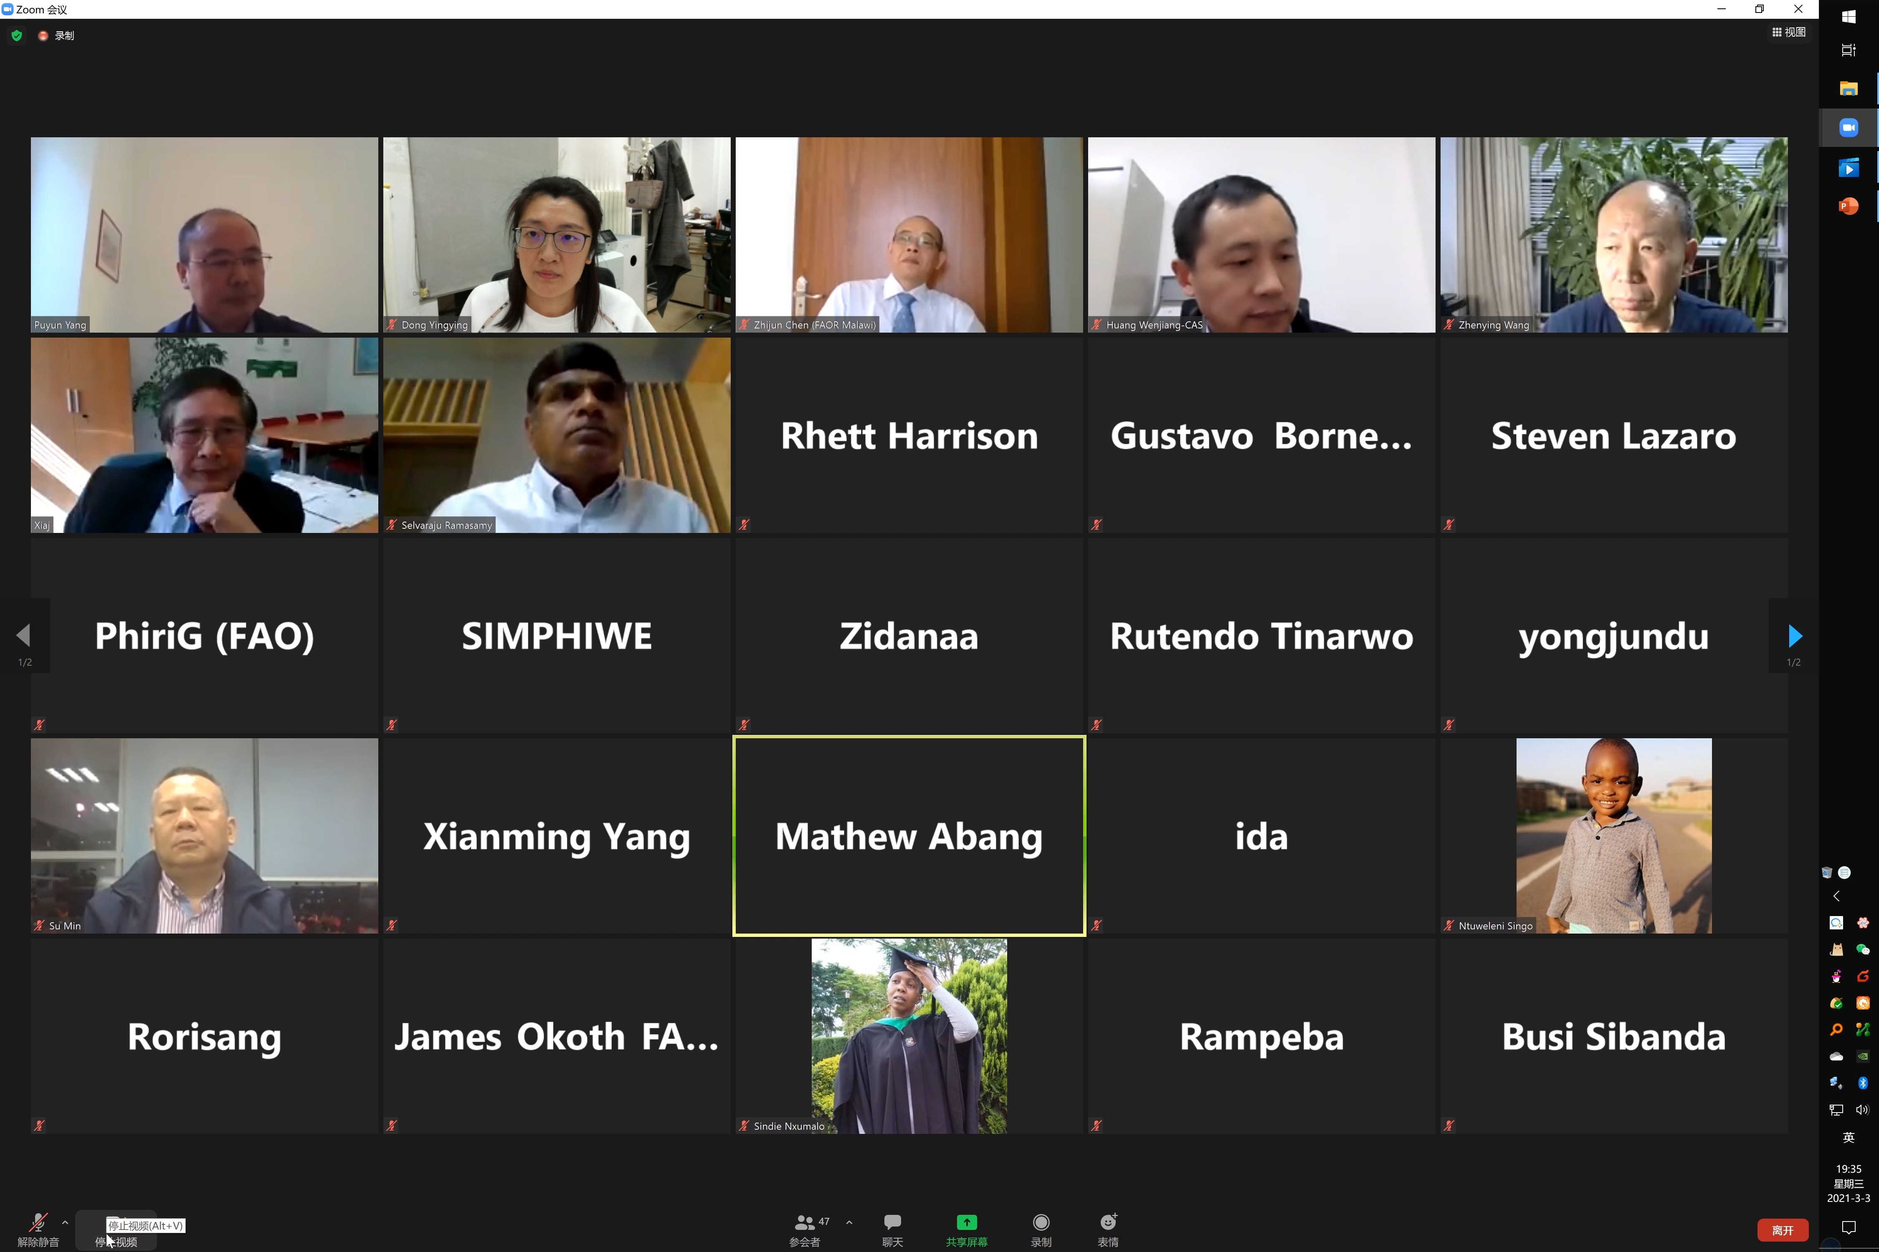Select the yongjundu participant tile
This screenshot has width=1879, height=1252.
coord(1614,636)
